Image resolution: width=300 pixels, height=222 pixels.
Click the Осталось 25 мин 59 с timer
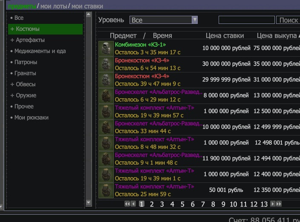click(x=143, y=194)
